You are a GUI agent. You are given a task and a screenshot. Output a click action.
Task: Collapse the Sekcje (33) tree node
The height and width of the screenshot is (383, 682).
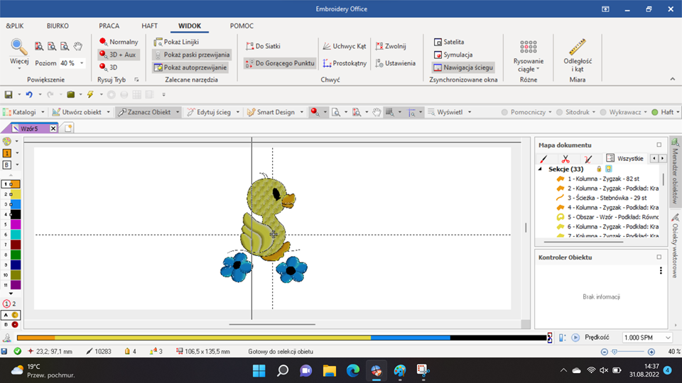coord(541,170)
